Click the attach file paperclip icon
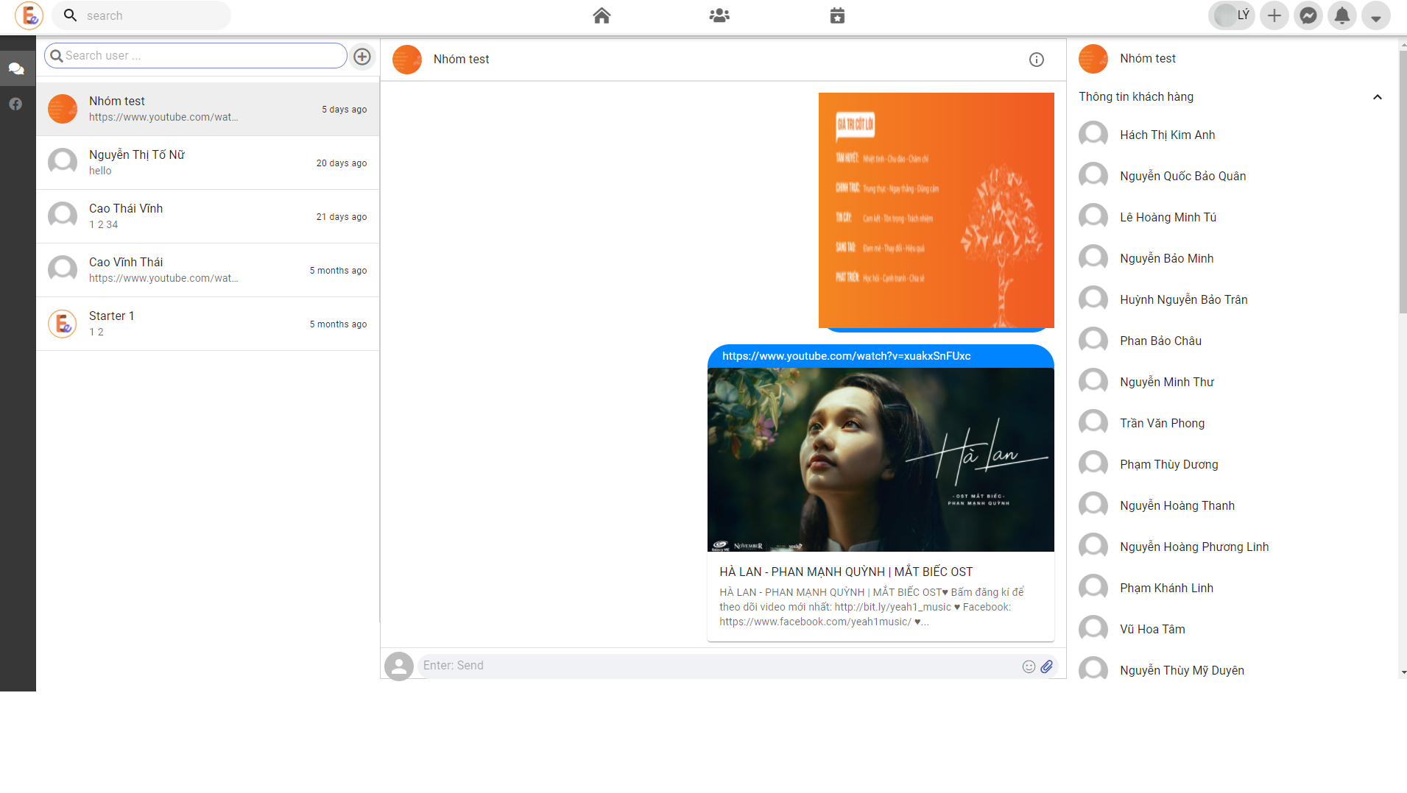 point(1047,666)
